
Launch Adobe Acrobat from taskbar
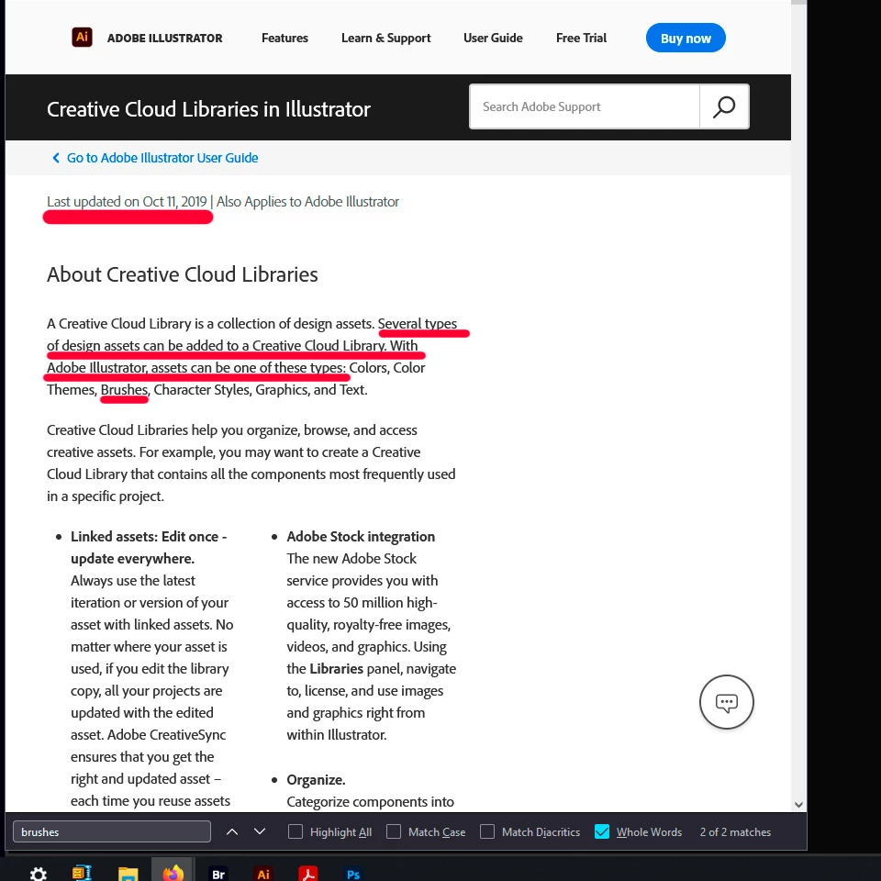click(x=308, y=874)
